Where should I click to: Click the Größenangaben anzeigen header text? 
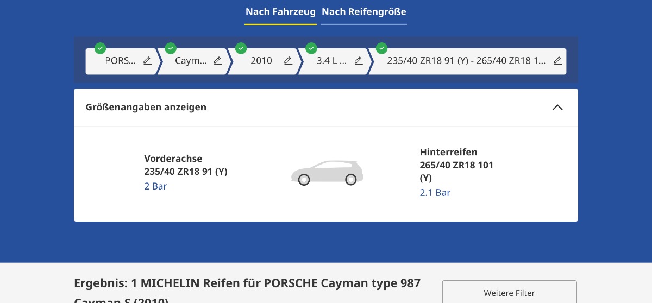(x=146, y=108)
